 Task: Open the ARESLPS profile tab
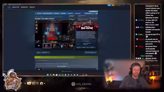coord(32,7)
